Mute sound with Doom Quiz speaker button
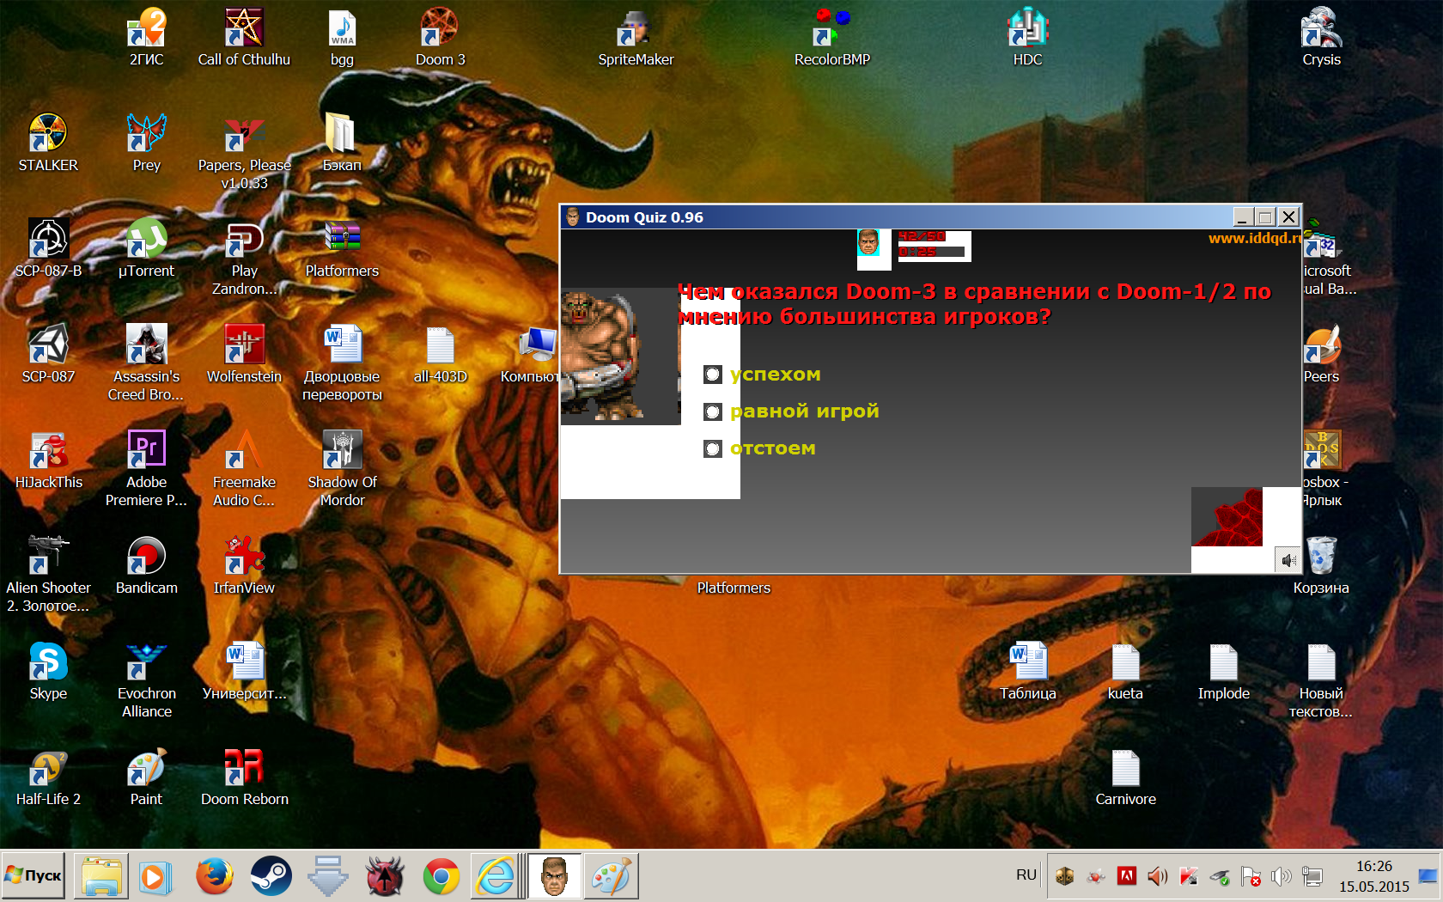Image resolution: width=1443 pixels, height=902 pixels. click(x=1288, y=560)
